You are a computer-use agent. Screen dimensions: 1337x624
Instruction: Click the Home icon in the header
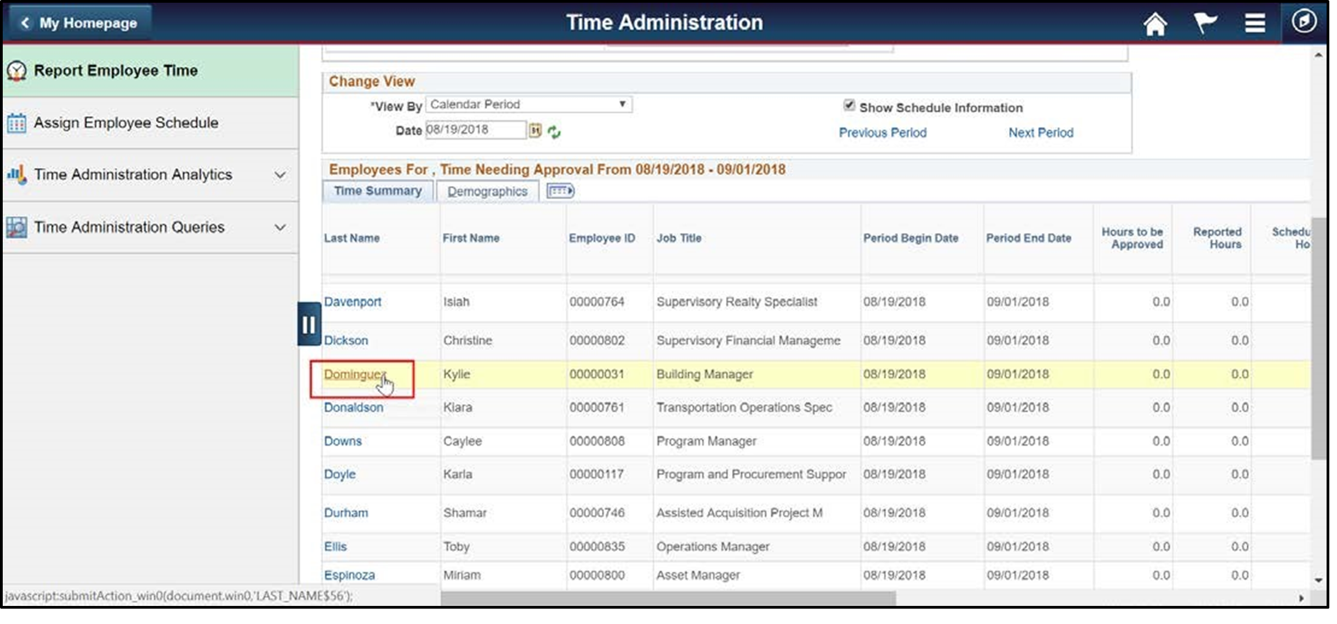click(x=1155, y=23)
